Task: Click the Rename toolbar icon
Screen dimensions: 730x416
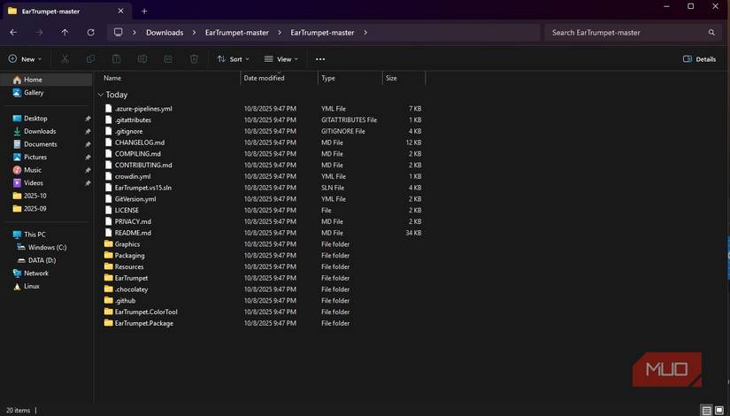Action: (142, 58)
